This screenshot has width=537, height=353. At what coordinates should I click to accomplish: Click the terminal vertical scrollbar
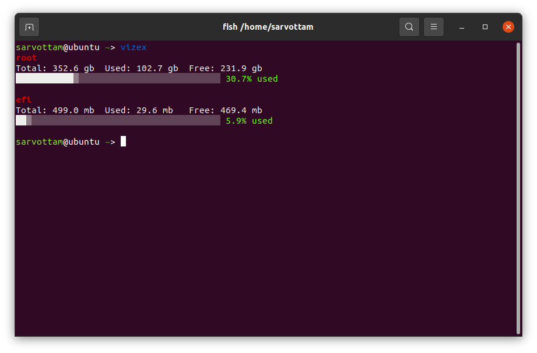[x=518, y=188]
